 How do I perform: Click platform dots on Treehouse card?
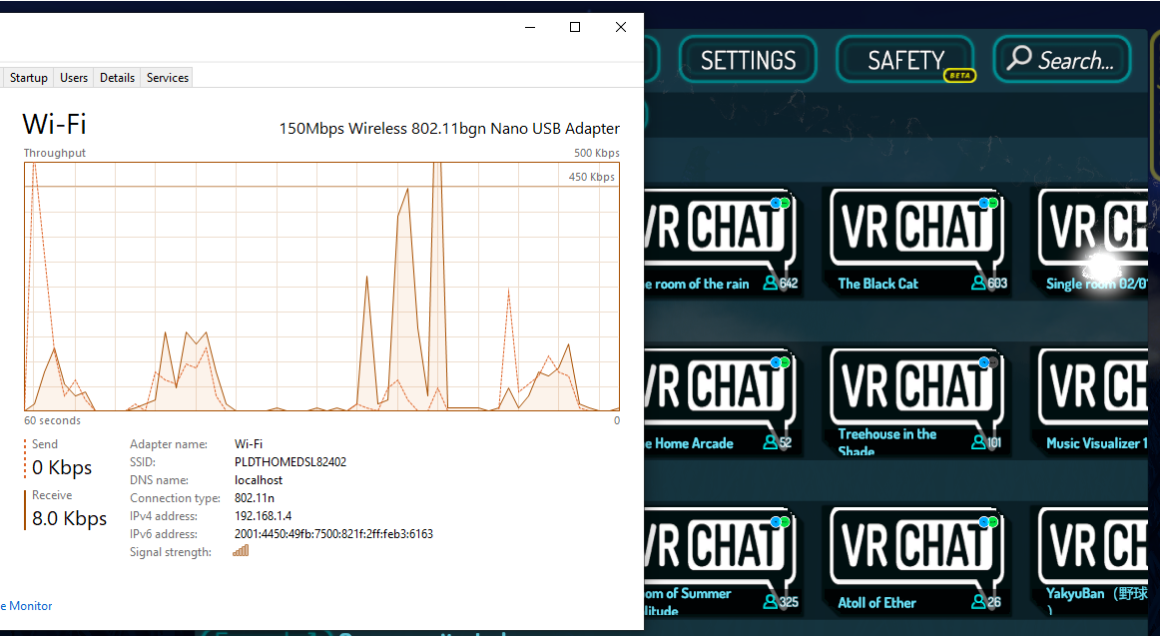[x=988, y=362]
